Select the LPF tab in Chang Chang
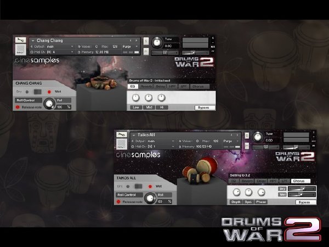Screen dimensions: 329x247 (184, 86)
